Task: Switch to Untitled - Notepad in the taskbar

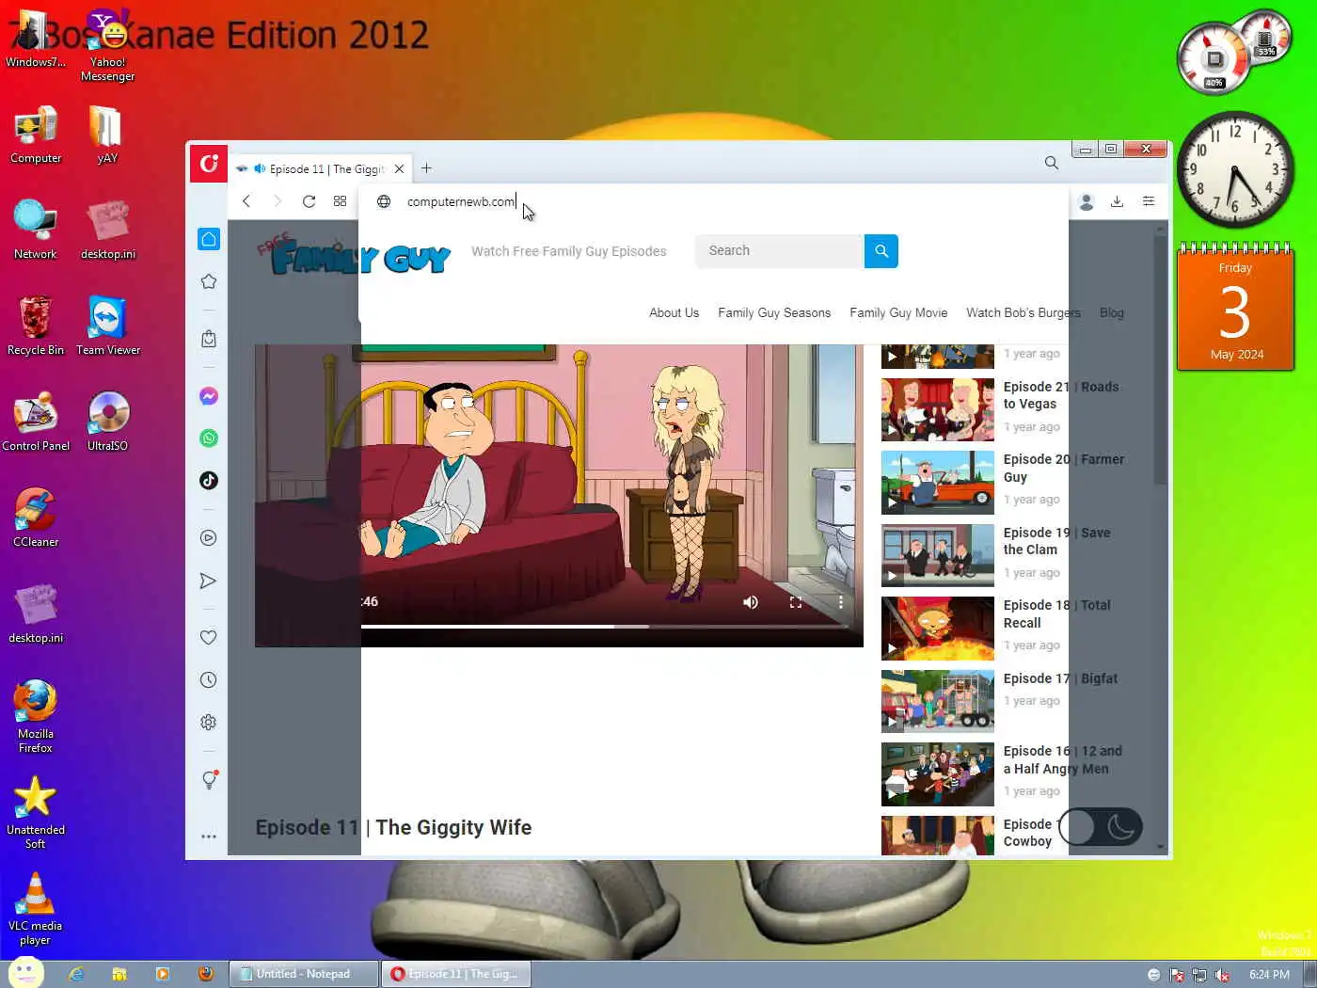Action: pyautogui.click(x=303, y=974)
